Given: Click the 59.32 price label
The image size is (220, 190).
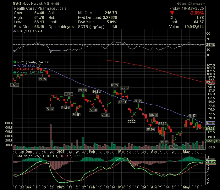Looking at the screenshot, I should (164, 142).
